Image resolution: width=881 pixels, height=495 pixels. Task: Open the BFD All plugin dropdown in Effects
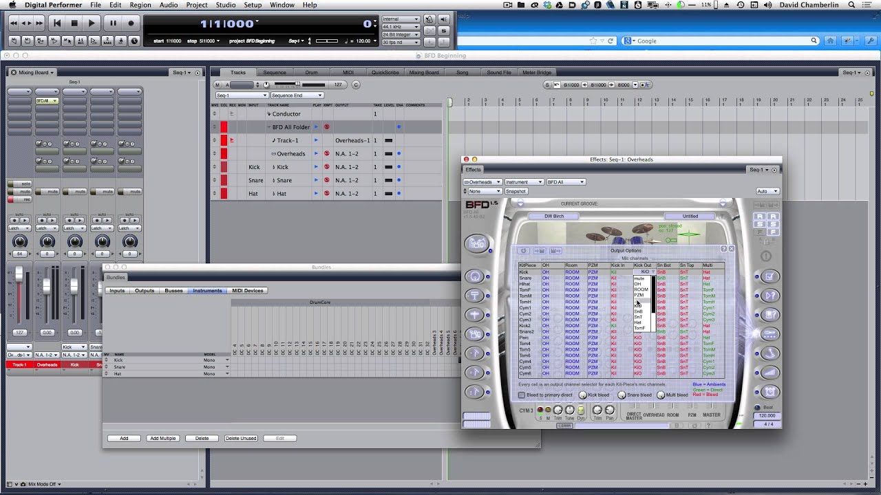(565, 182)
